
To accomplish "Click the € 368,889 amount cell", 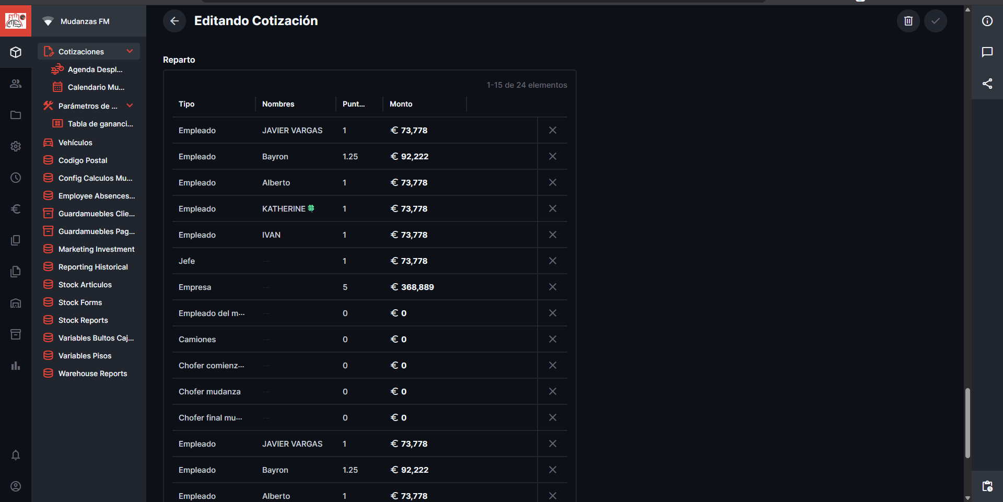I will tap(412, 287).
